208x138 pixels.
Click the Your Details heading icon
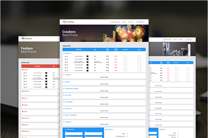(66, 129)
